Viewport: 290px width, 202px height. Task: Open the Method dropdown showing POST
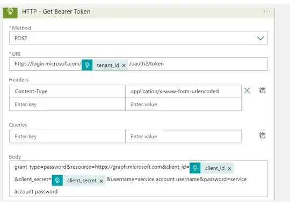139,38
